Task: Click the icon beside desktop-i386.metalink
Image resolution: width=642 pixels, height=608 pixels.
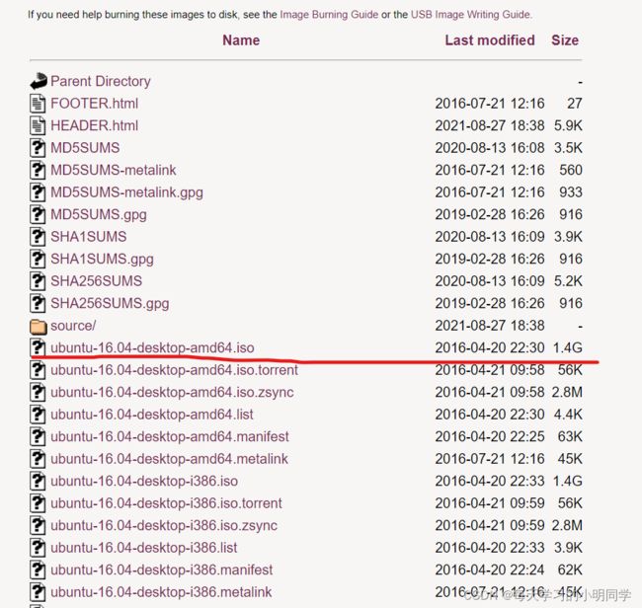Action: (38, 592)
